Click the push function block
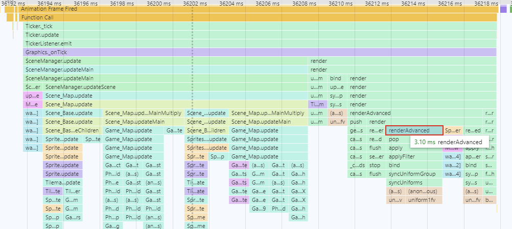512x229 pixels. [x=357, y=122]
